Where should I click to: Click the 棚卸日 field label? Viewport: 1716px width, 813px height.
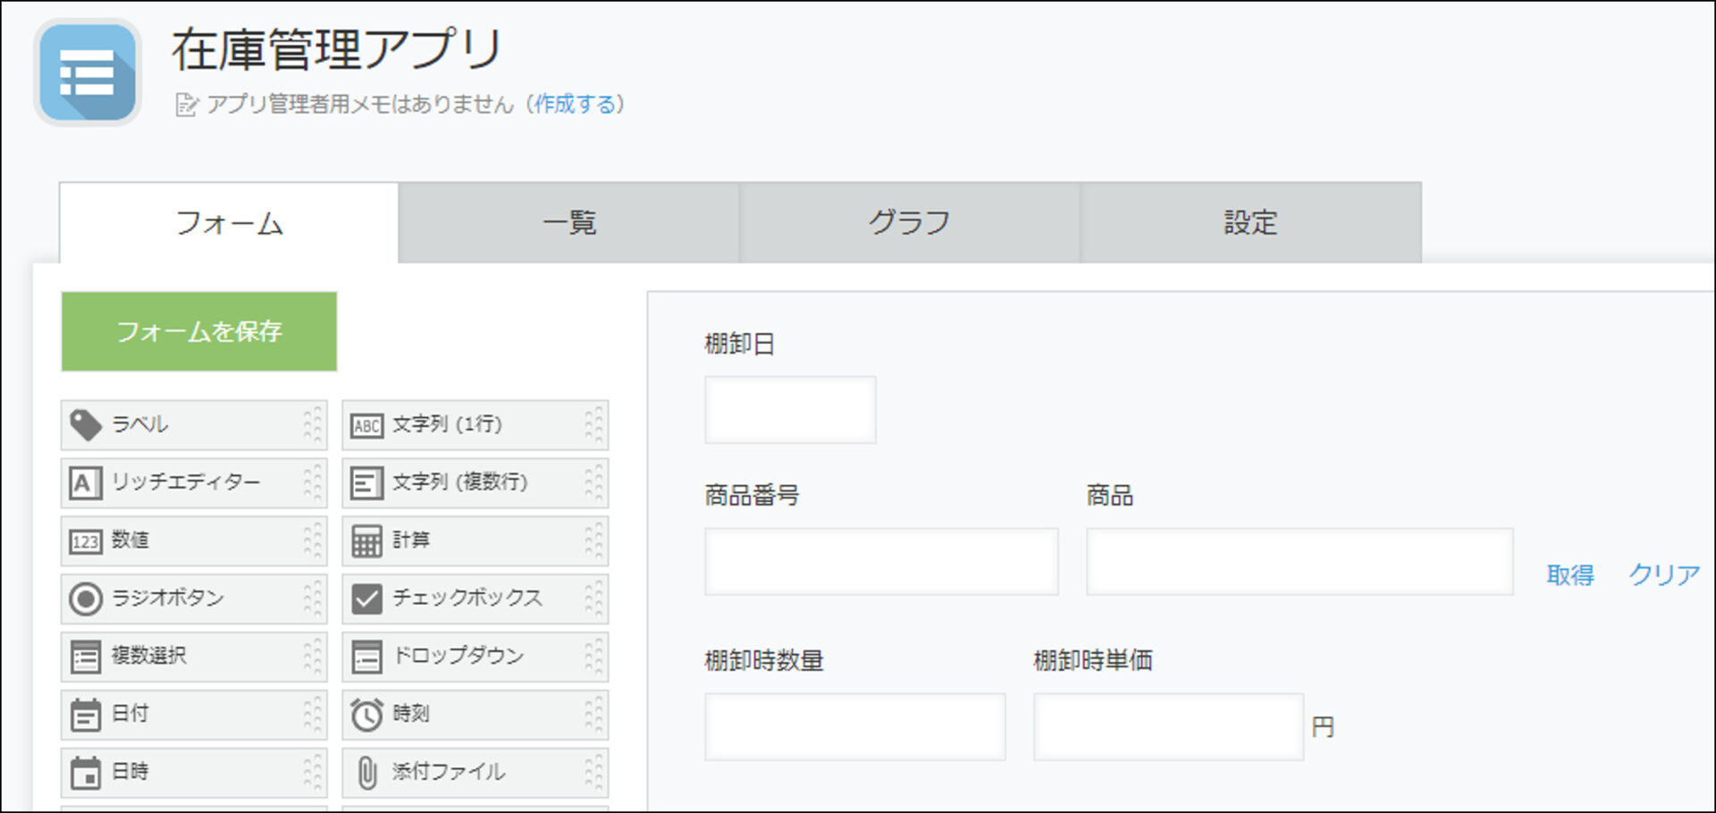pyautogui.click(x=739, y=344)
